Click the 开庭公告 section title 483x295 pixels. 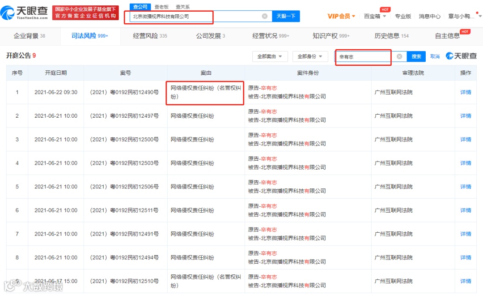[x=18, y=56]
